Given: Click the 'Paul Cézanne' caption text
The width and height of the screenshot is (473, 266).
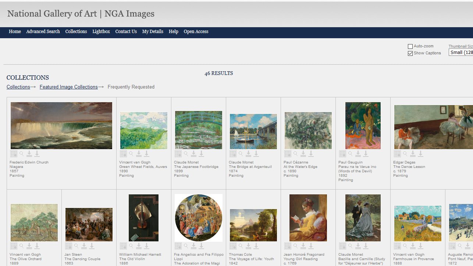Looking at the screenshot, I should pos(296,162).
